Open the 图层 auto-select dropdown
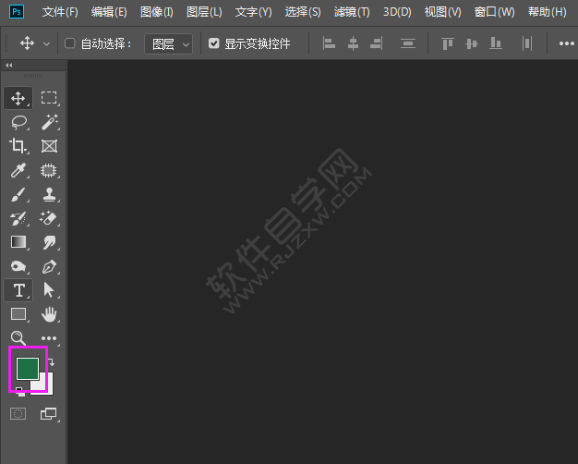The width and height of the screenshot is (578, 464). point(168,44)
